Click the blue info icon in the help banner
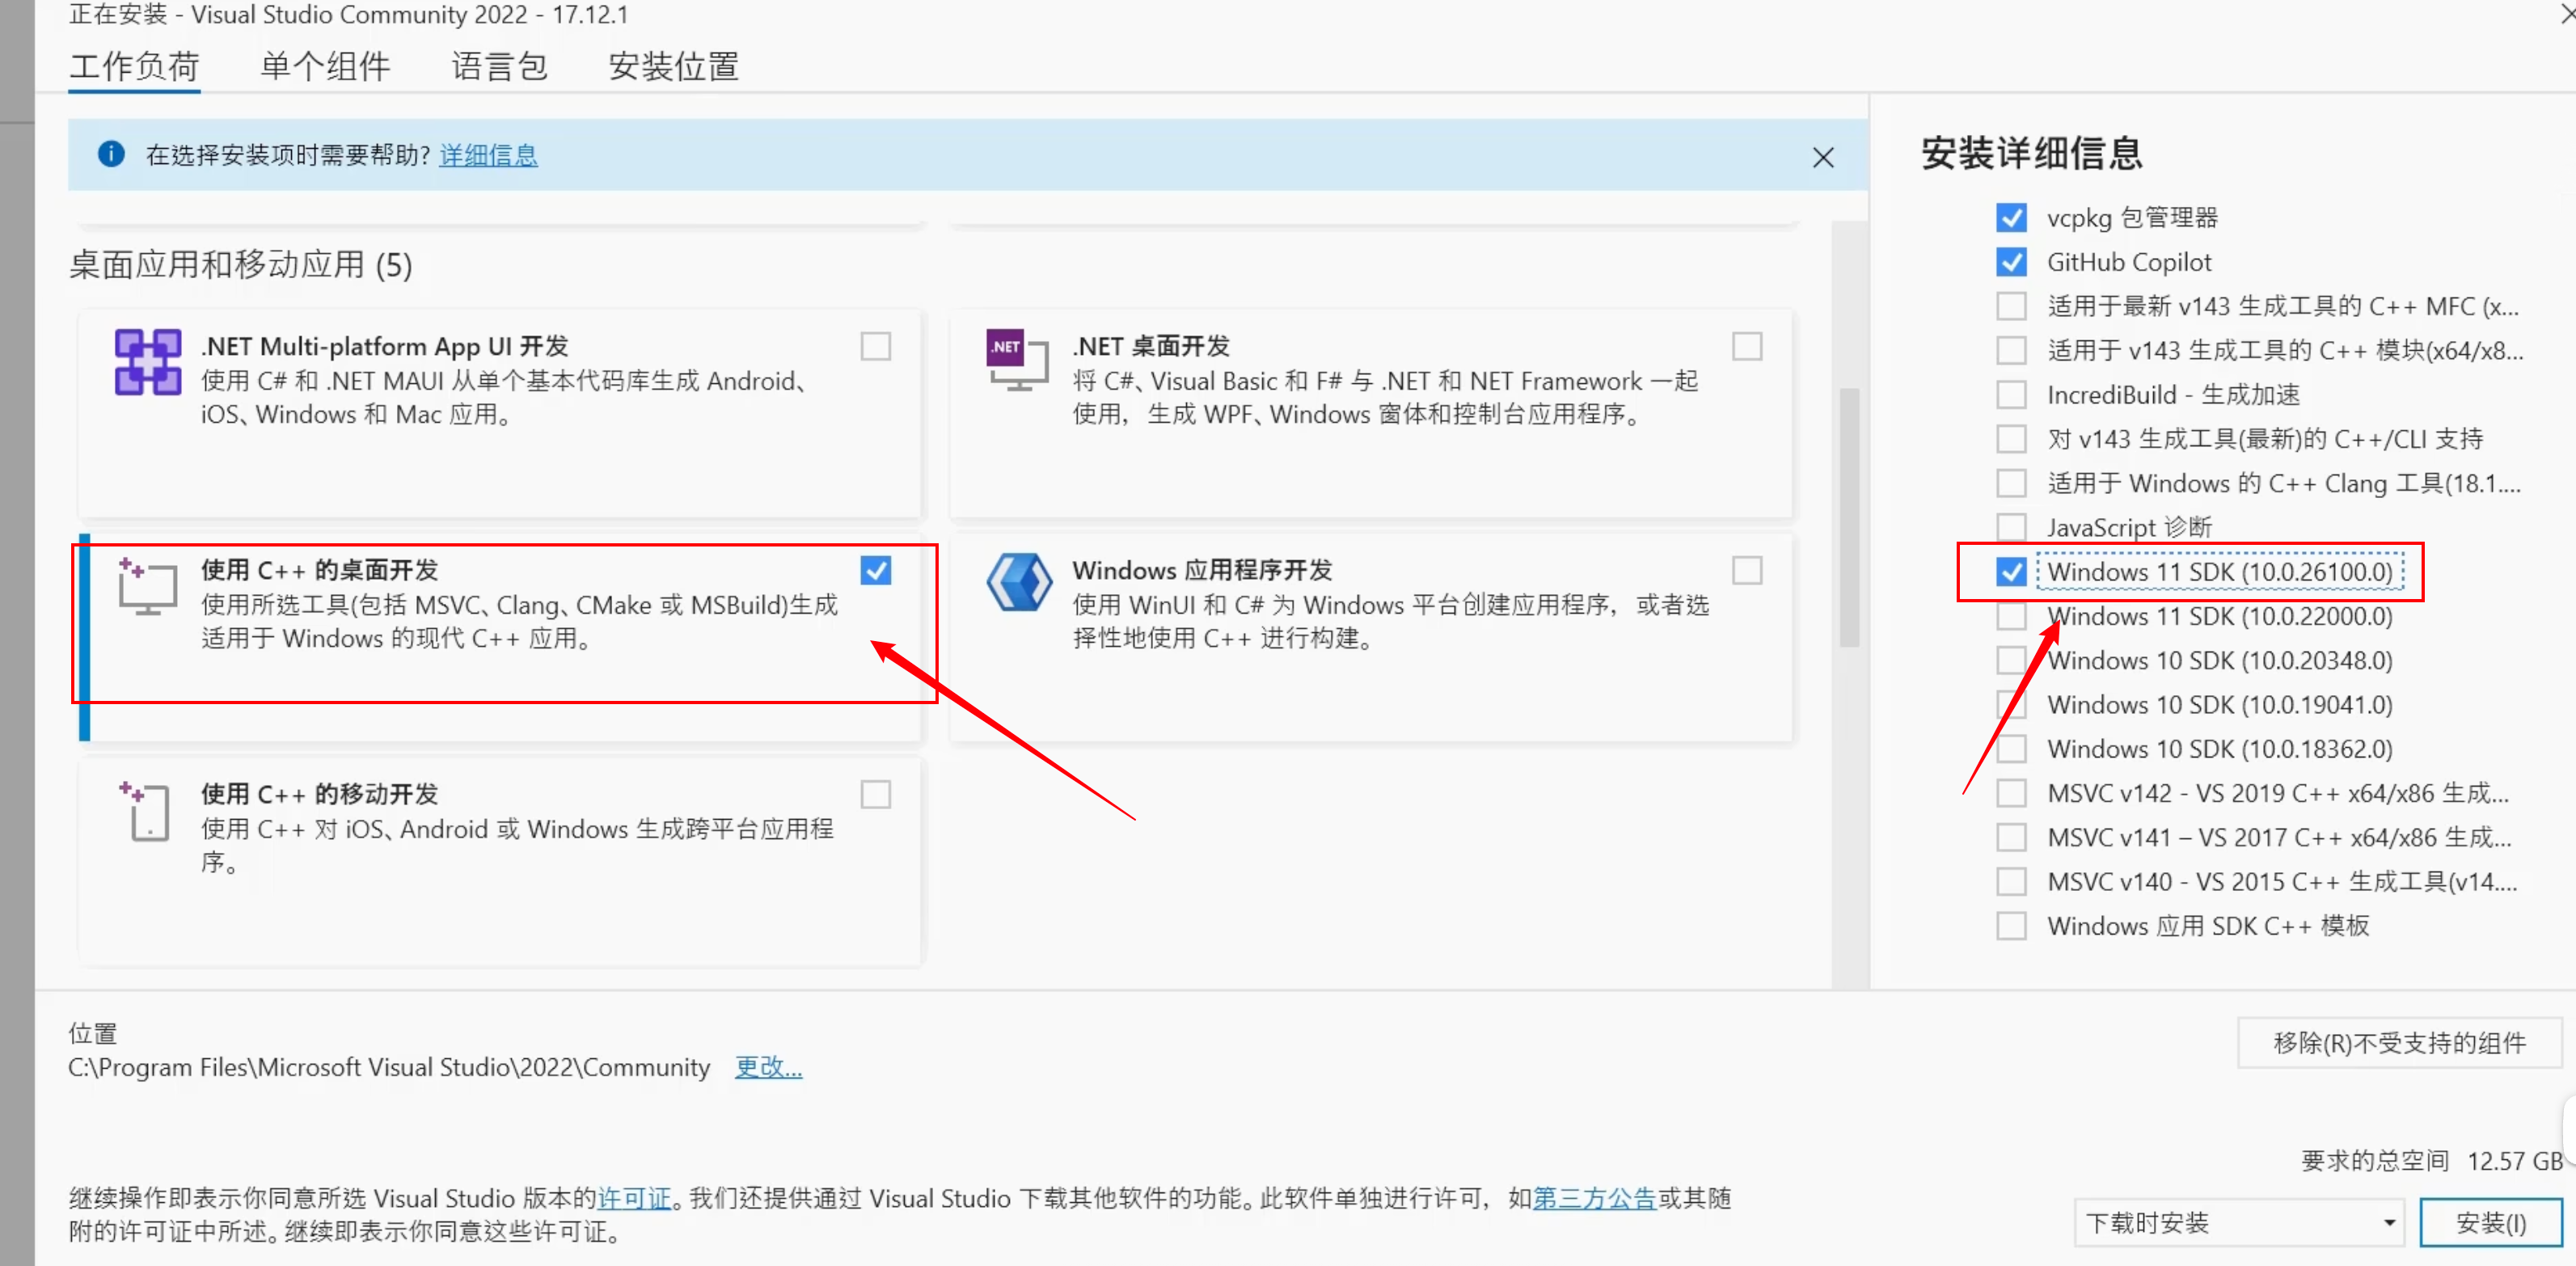The height and width of the screenshot is (1266, 2576). [x=111, y=154]
